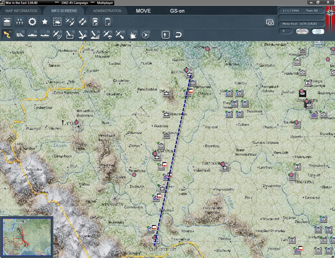The image size is (335, 258).
Task: Select Air transport mode (F9) icon
Action: 108,34
